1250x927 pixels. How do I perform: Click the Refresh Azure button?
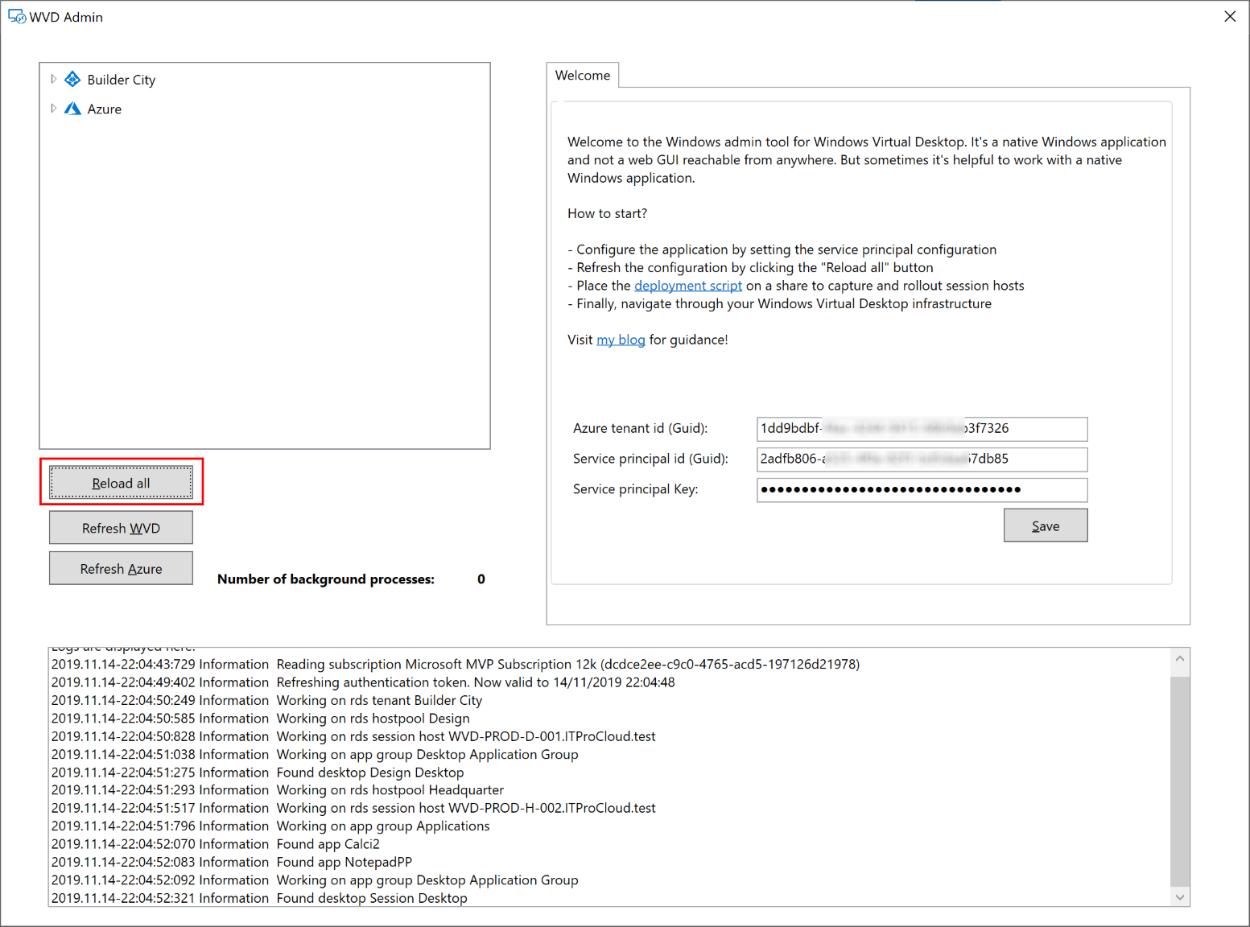[x=121, y=568]
